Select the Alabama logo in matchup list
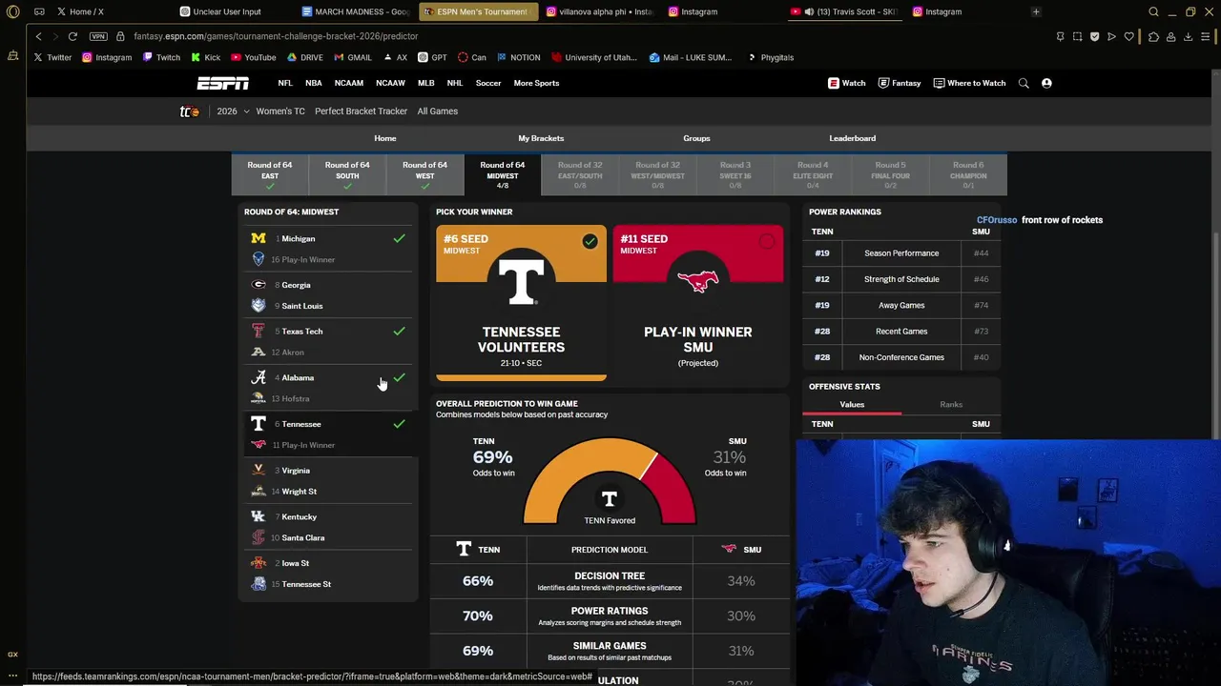The height and width of the screenshot is (686, 1221). pyautogui.click(x=258, y=377)
